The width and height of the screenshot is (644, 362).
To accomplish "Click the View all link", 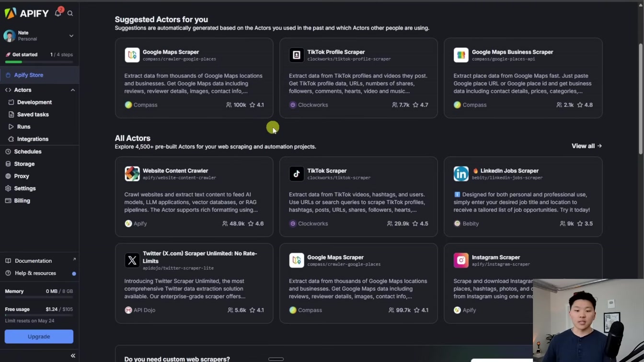I will [586, 146].
